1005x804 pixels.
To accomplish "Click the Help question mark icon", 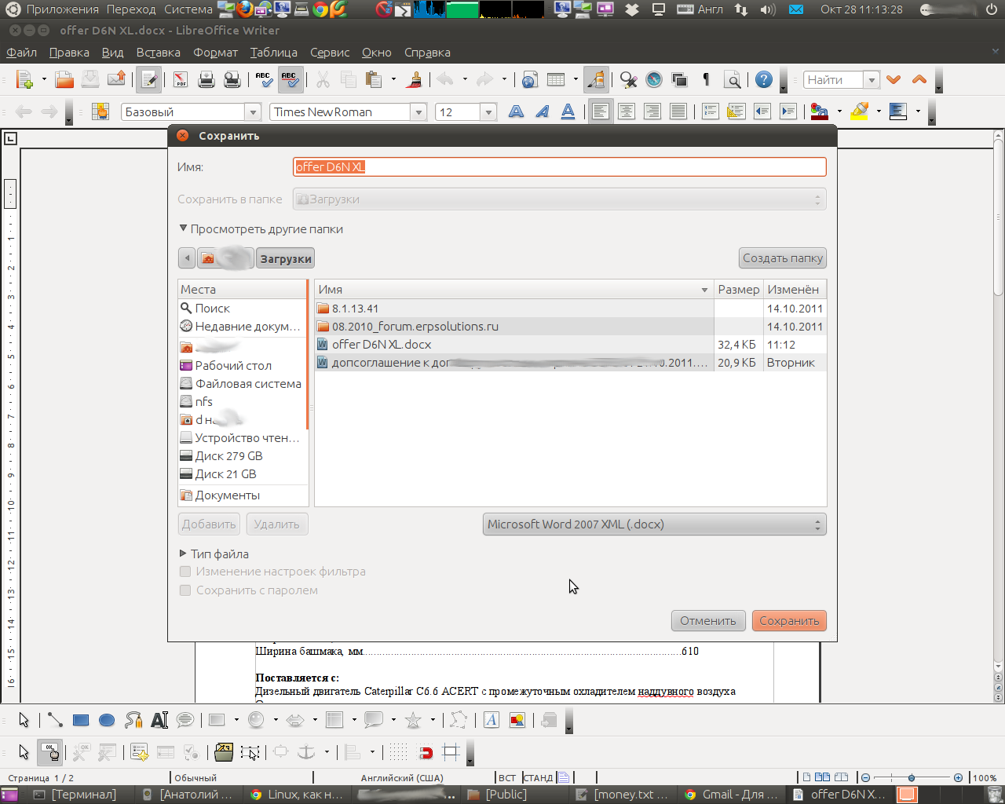I will coord(763,79).
